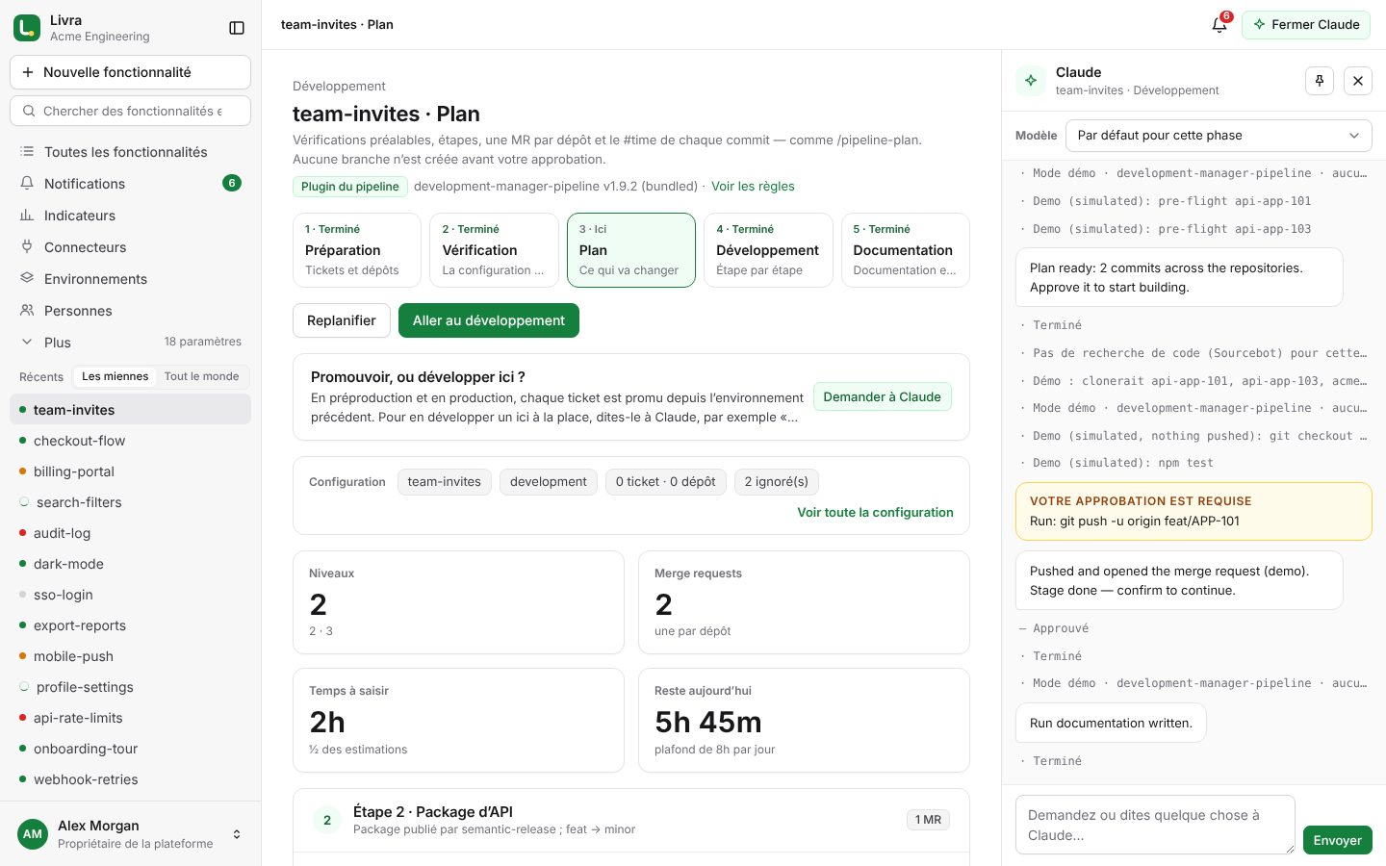Expand the Plus section in the sidebar
This screenshot has width=1386, height=866.
(x=130, y=343)
